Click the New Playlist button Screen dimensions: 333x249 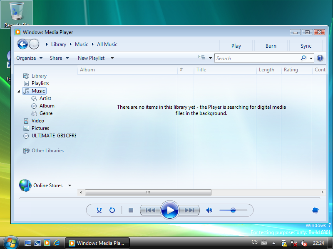point(91,58)
